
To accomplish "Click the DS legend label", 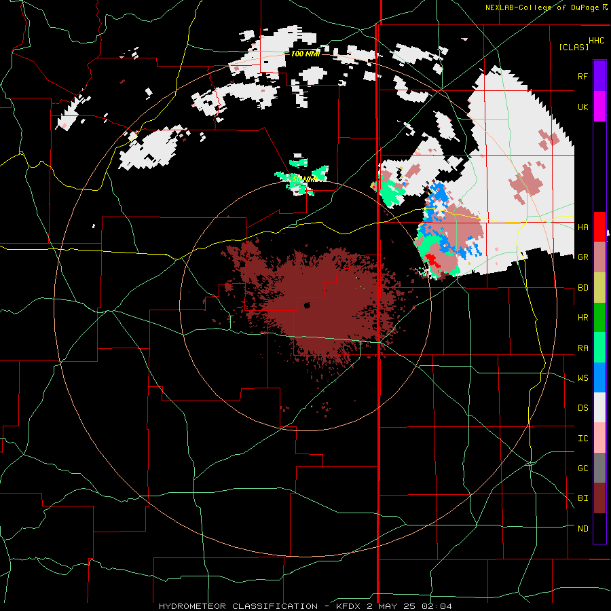I will point(582,408).
